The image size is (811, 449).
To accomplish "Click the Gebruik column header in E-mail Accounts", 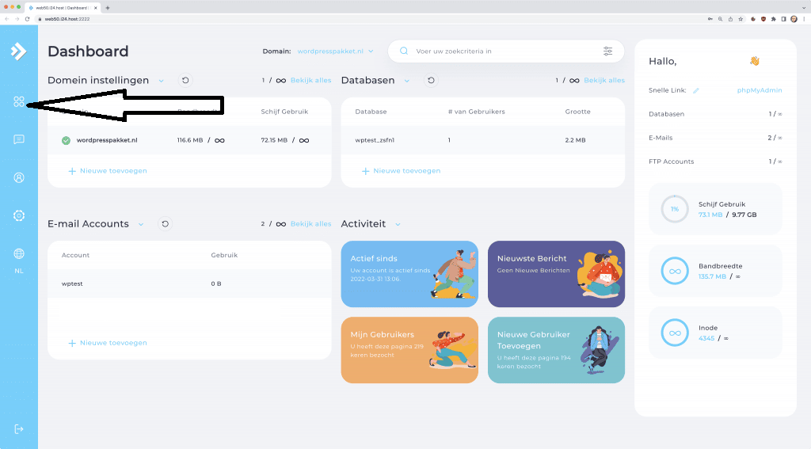I will click(224, 255).
